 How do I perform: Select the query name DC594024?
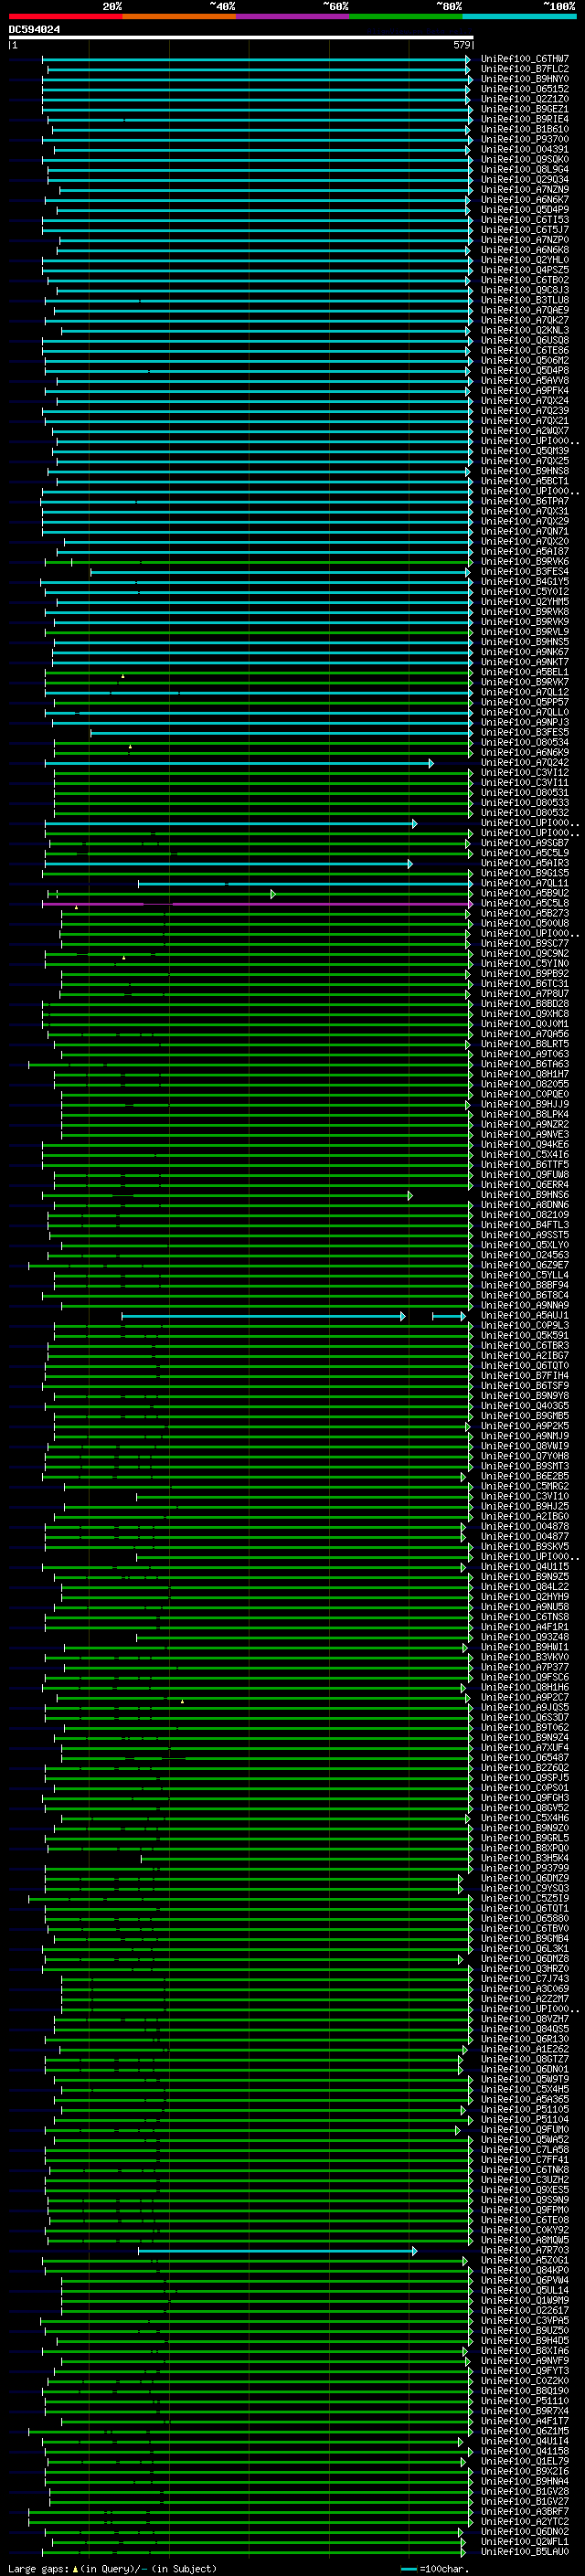click(34, 29)
